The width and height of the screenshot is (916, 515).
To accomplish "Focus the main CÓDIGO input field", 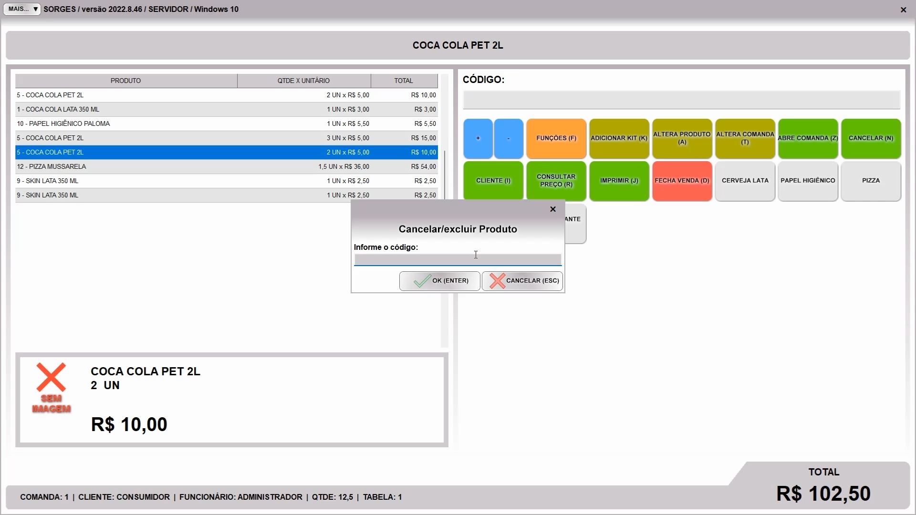I will 681,100.
